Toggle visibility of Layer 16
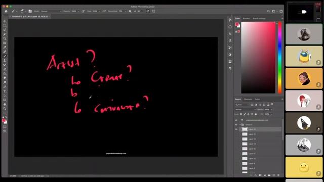Screen dimensions: 324x182 point(236,129)
